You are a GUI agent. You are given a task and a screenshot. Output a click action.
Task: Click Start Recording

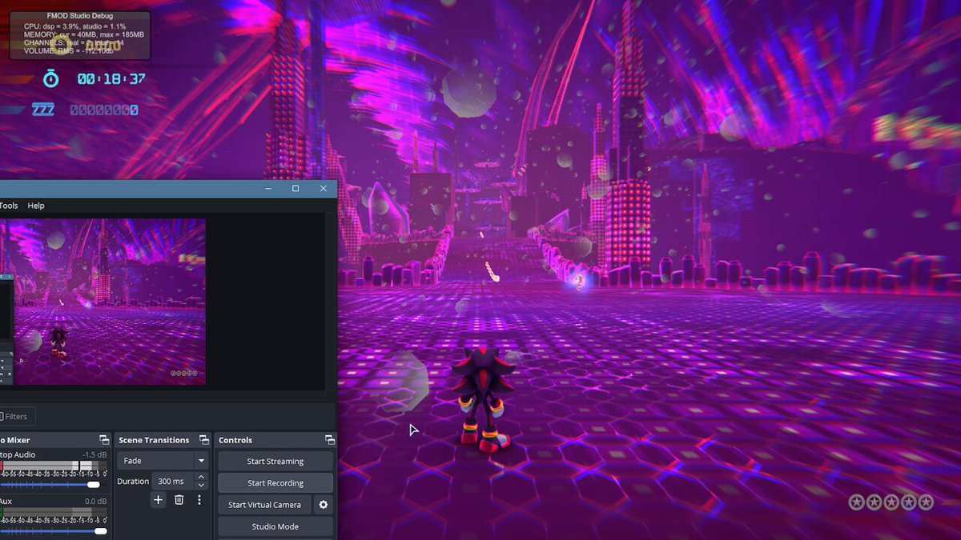click(x=275, y=483)
